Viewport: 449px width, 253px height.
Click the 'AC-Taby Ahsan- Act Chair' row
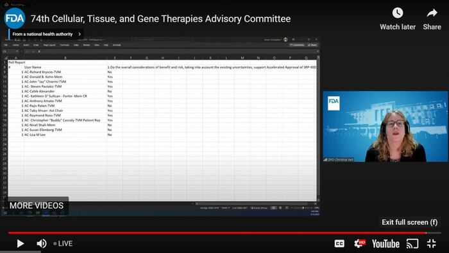pos(44,110)
